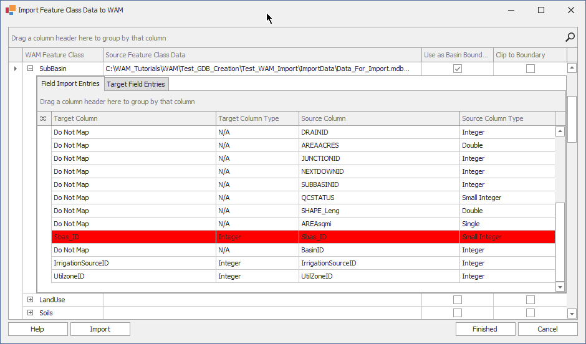Click Single type in AREAsqmi row
Screen dimensions: 586x344
[x=507, y=224]
